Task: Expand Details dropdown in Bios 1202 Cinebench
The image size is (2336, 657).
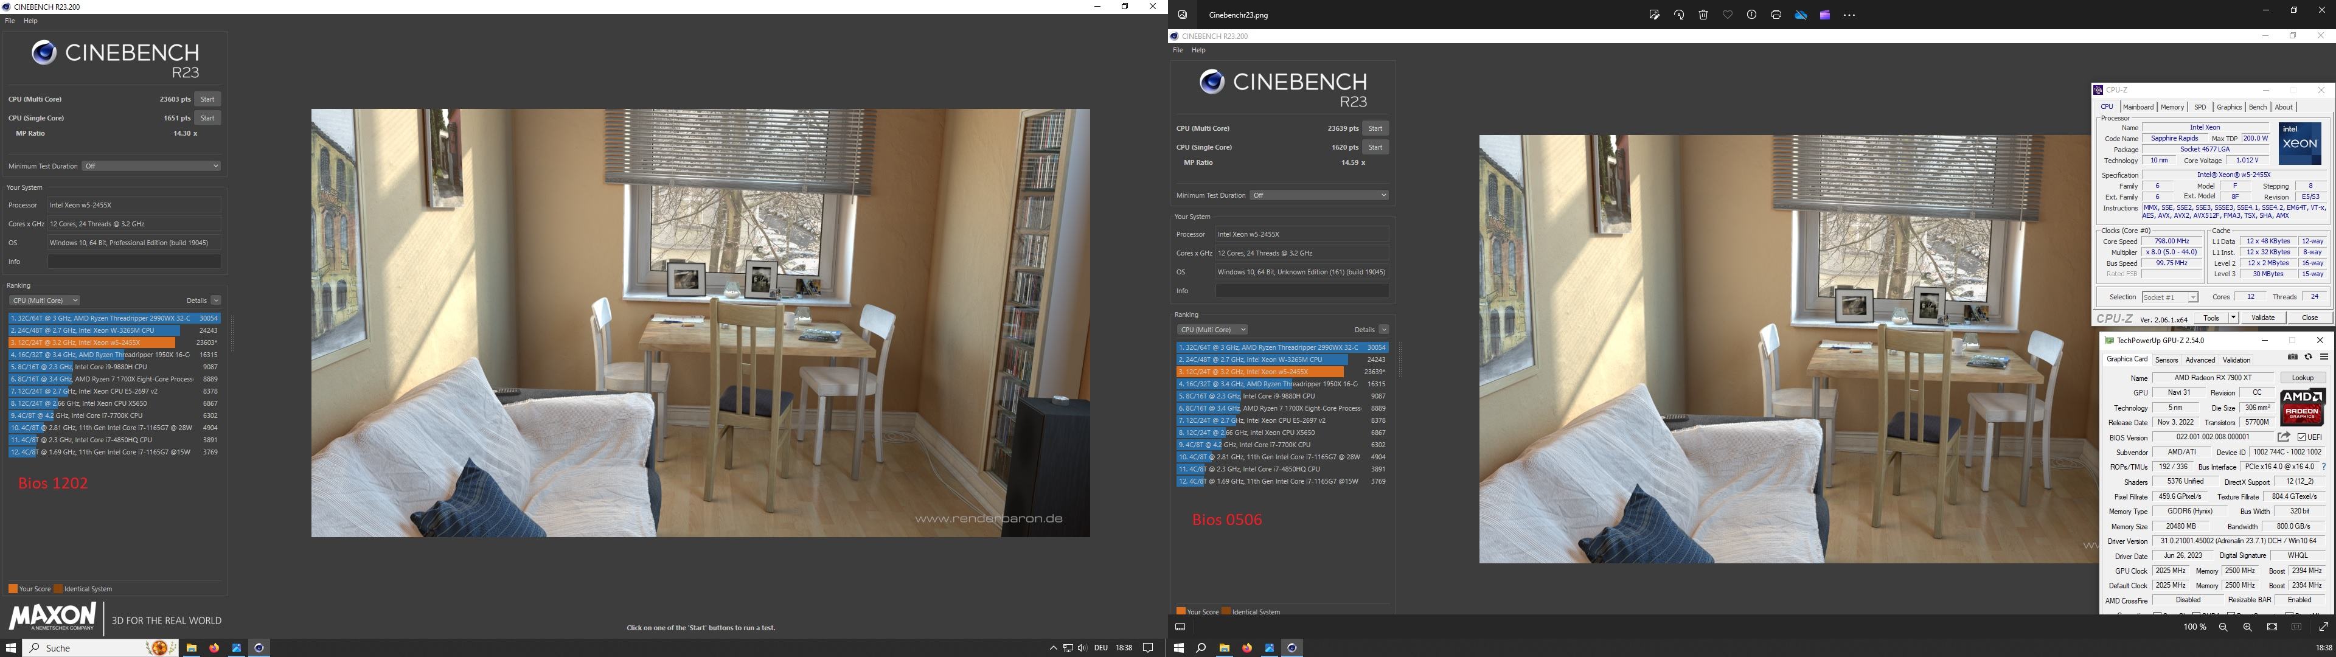Action: 216,301
